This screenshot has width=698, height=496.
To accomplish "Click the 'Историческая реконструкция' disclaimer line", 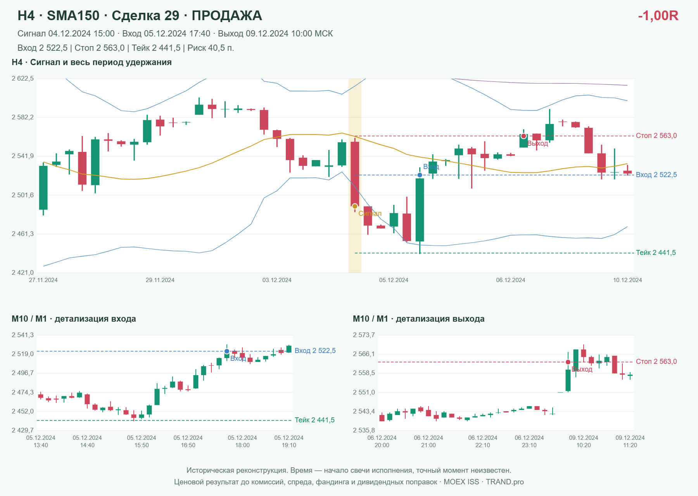I will 349,470.
